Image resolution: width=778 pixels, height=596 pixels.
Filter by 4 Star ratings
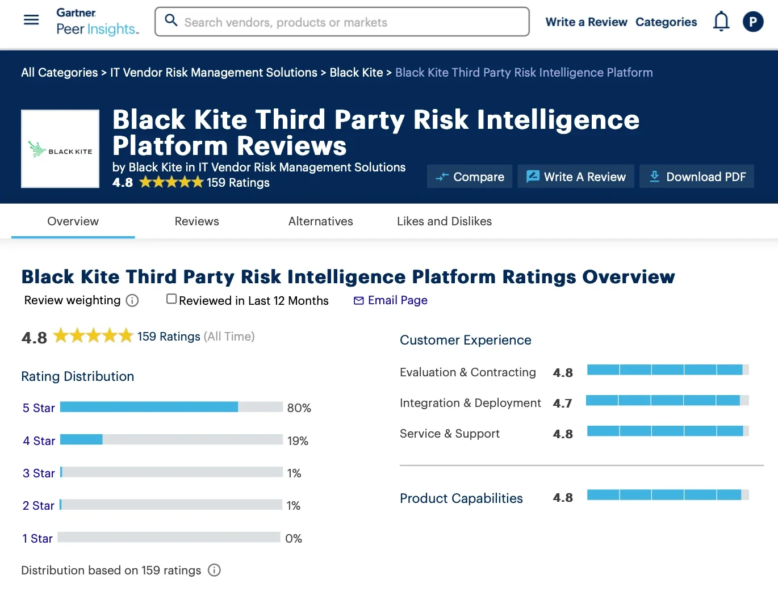[39, 441]
